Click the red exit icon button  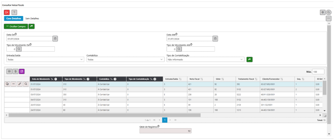(7, 12)
